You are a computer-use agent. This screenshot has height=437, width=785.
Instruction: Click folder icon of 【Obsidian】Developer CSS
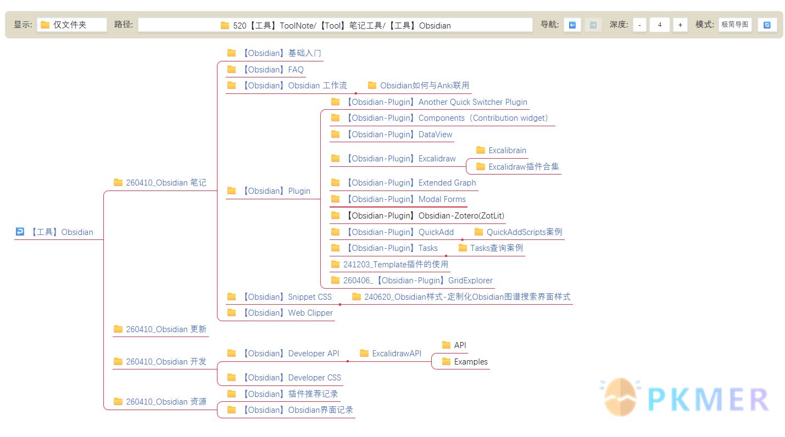pyautogui.click(x=231, y=377)
